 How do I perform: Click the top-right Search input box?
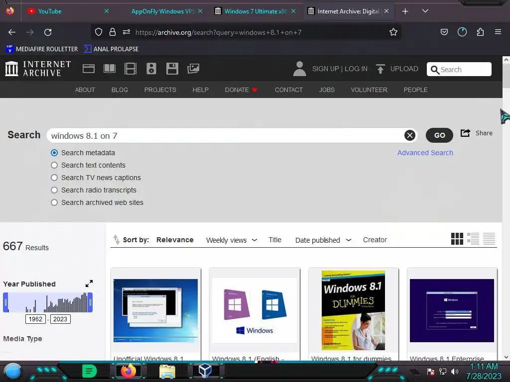[459, 69]
